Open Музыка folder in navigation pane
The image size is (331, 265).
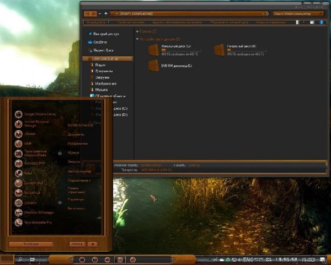coord(99,89)
